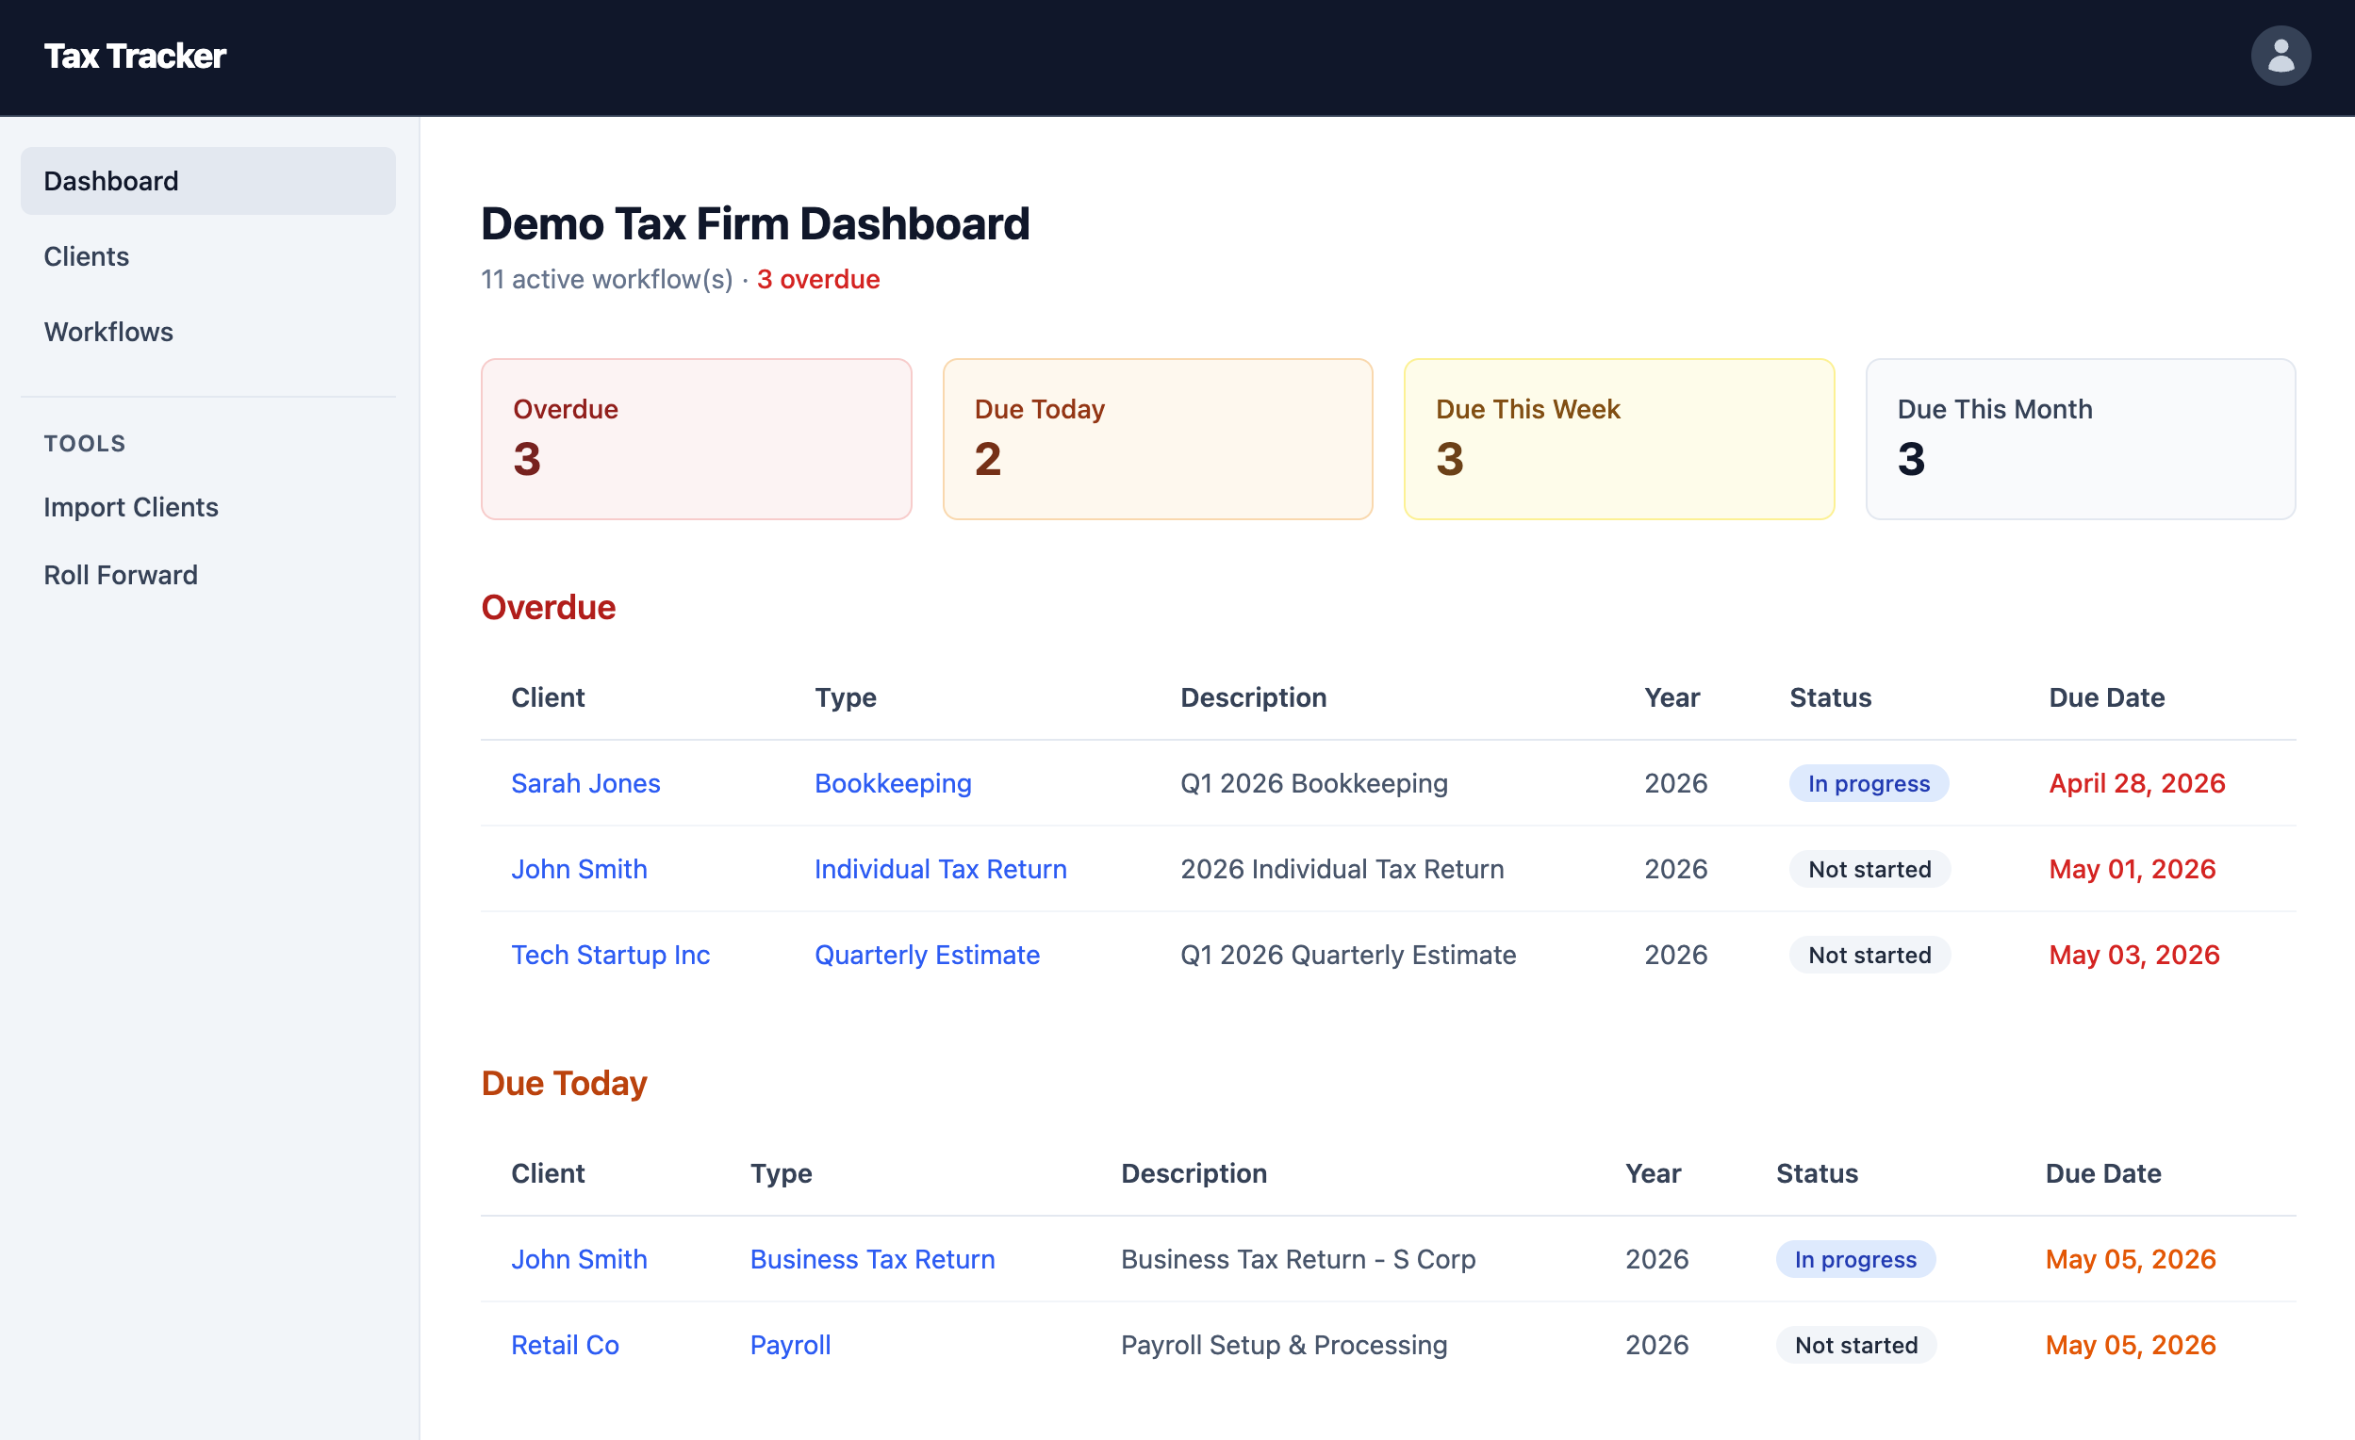This screenshot has height=1440, width=2355.
Task: Click May 05, 2026 date for Retail Co
Action: 2131,1346
